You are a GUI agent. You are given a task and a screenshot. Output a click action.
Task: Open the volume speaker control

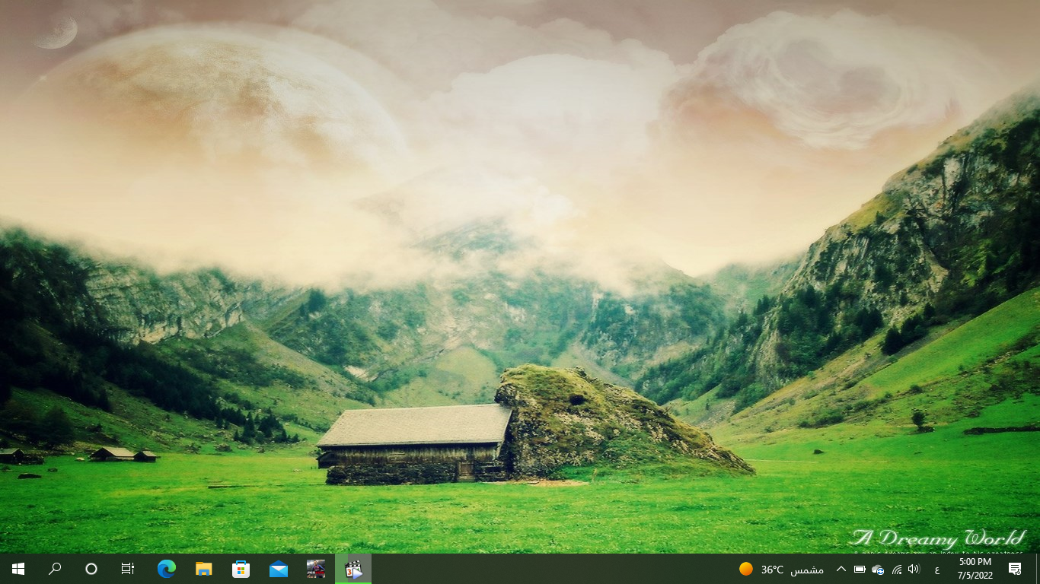(x=914, y=569)
